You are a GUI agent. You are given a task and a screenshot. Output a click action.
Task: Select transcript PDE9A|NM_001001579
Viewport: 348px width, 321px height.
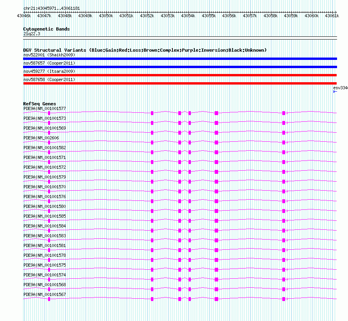(x=45, y=177)
